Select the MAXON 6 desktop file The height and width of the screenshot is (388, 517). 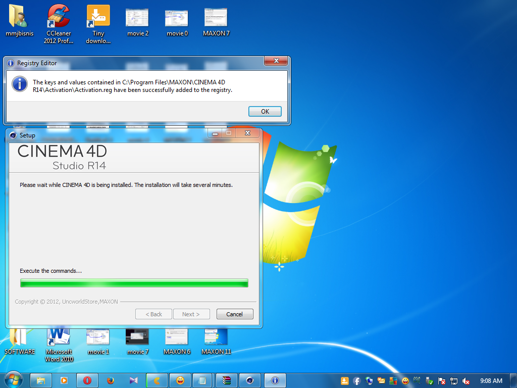(177, 342)
